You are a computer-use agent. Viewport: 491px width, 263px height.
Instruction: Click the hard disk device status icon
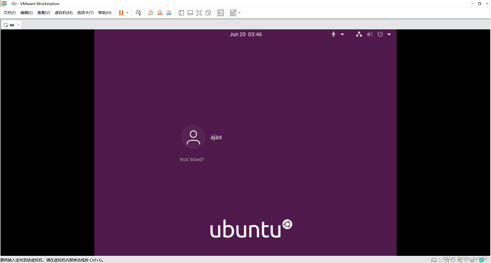pos(434,260)
